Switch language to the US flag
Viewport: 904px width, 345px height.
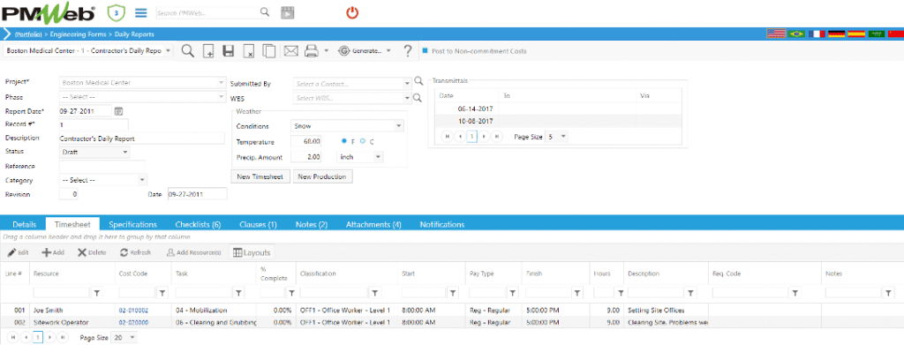click(775, 34)
